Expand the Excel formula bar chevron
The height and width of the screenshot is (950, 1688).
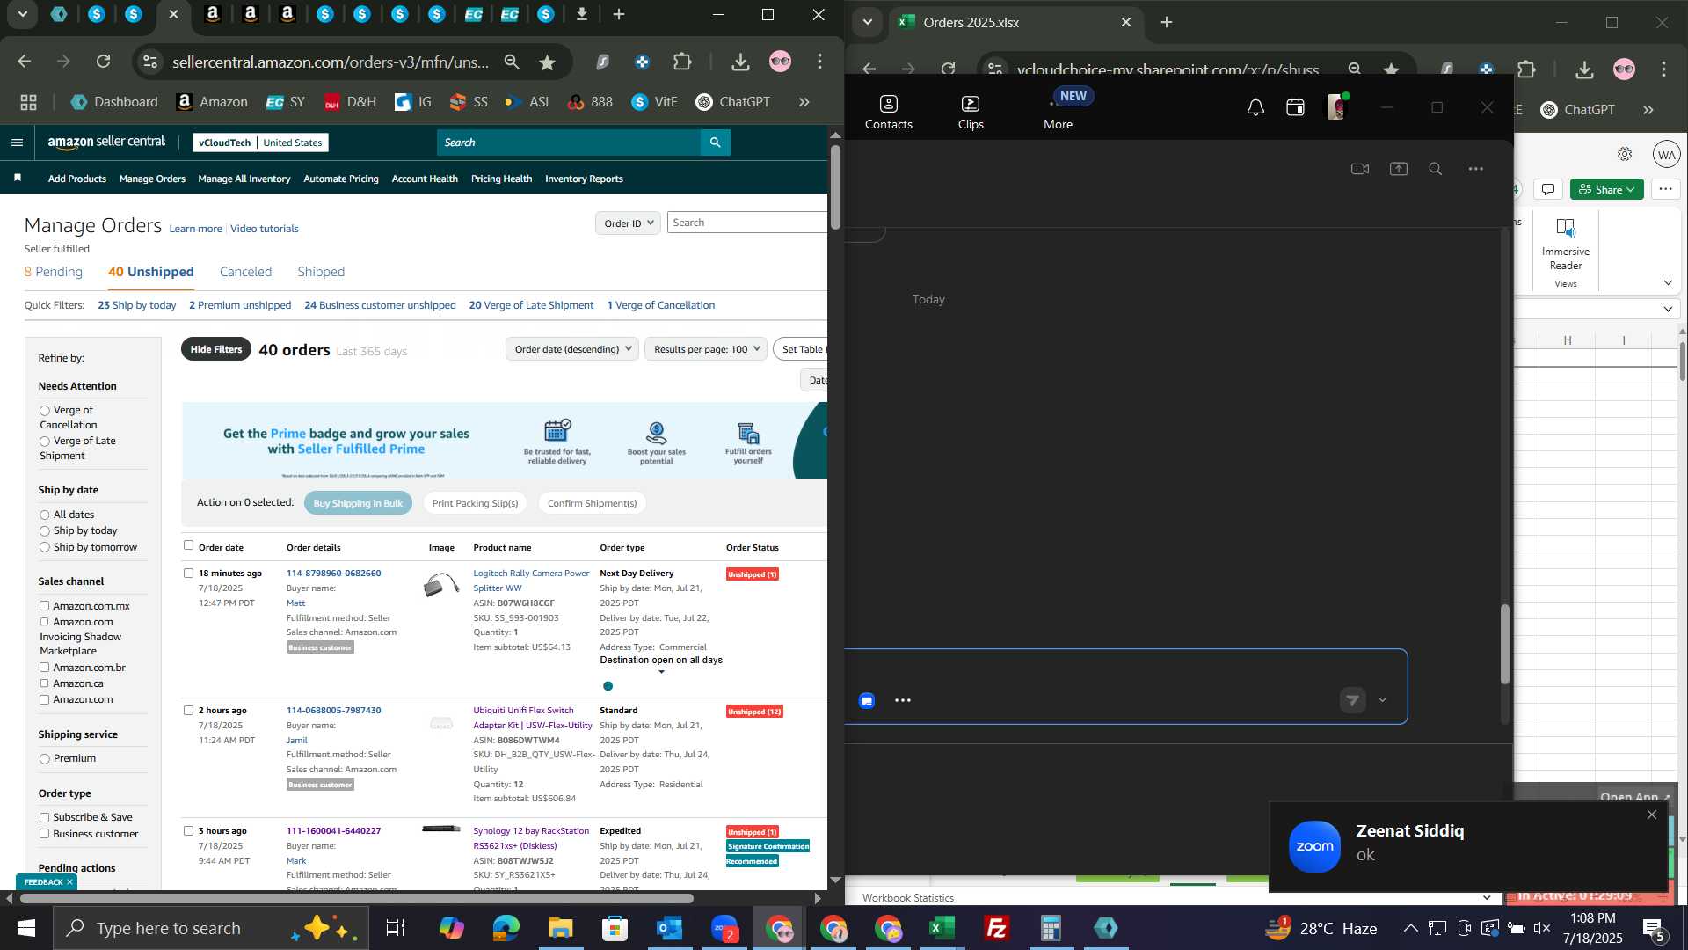(x=1668, y=310)
